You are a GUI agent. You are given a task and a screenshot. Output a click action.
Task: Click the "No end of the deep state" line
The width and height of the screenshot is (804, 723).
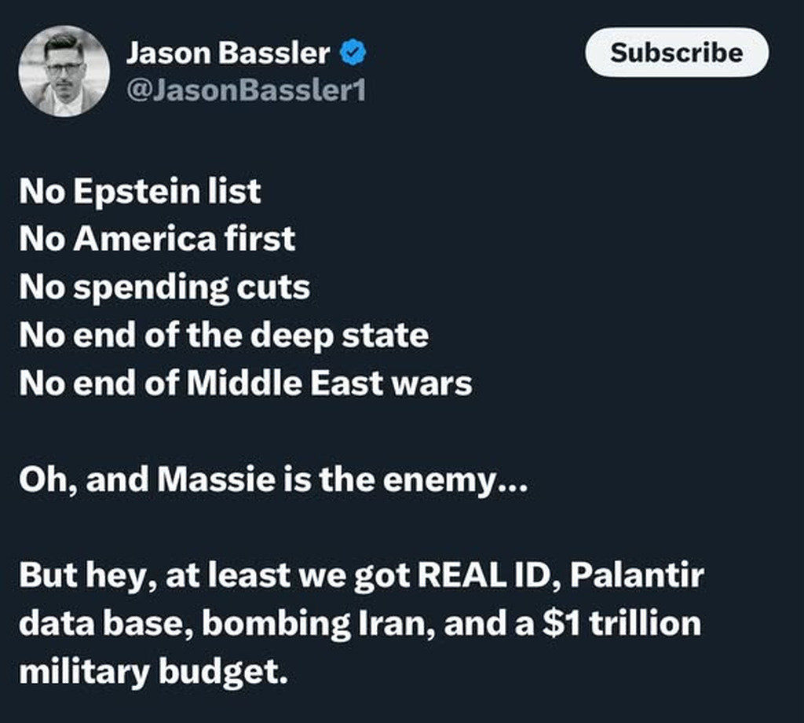(x=224, y=336)
